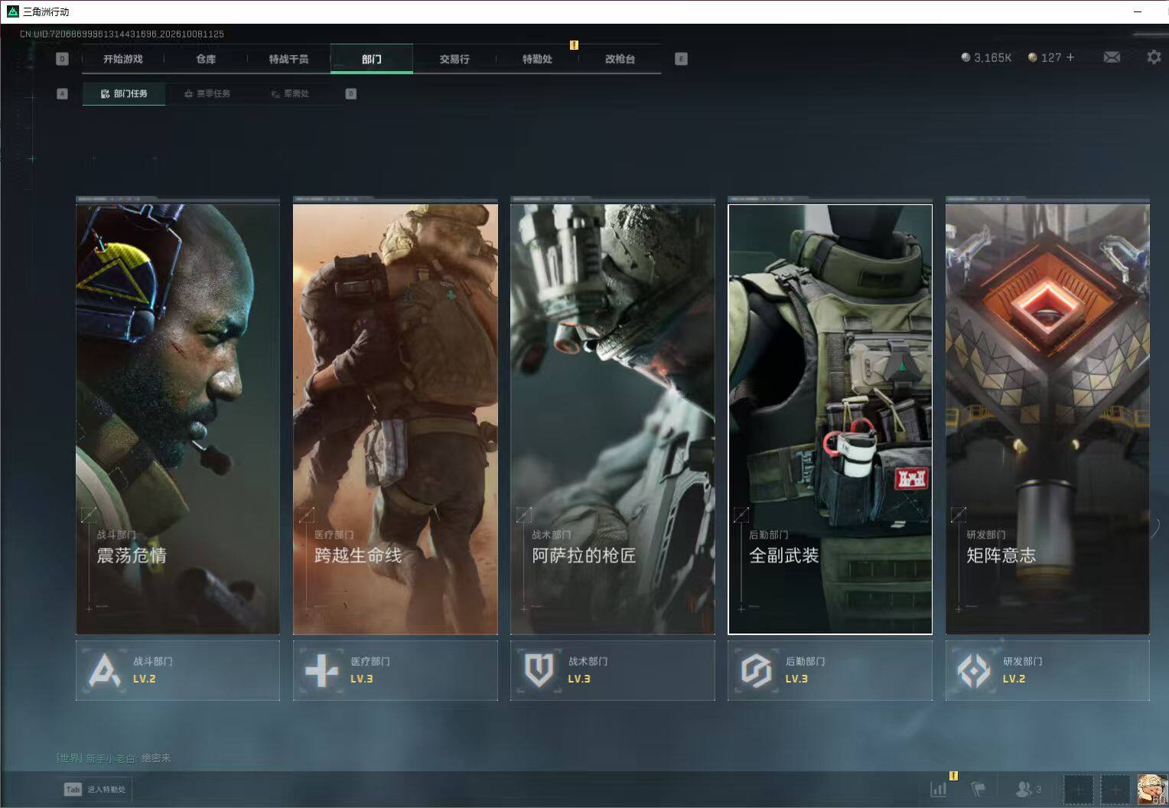Select the 赛季任务 sub-tab

click(207, 94)
